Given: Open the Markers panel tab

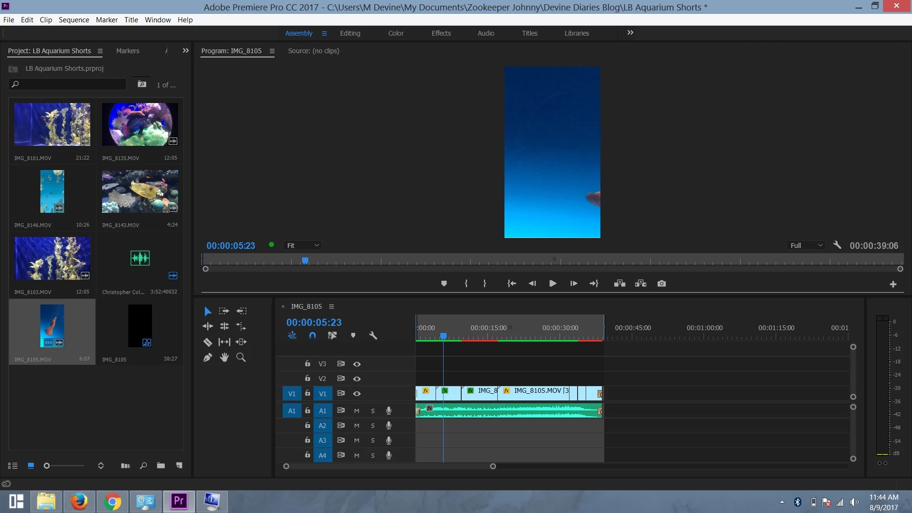Looking at the screenshot, I should [128, 51].
